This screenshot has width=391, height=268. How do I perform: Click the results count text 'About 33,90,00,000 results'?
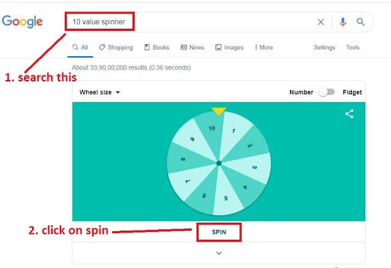click(x=109, y=68)
